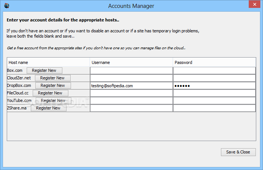263x170 pixels.
Task: Focus the Box.com password field
Action: click(215, 71)
